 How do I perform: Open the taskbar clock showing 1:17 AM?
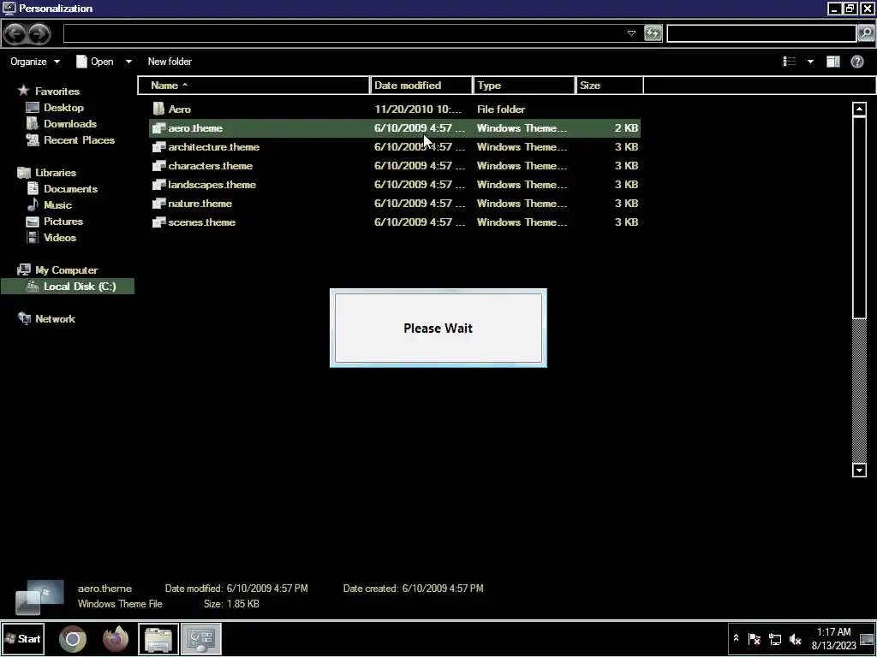pos(833,638)
